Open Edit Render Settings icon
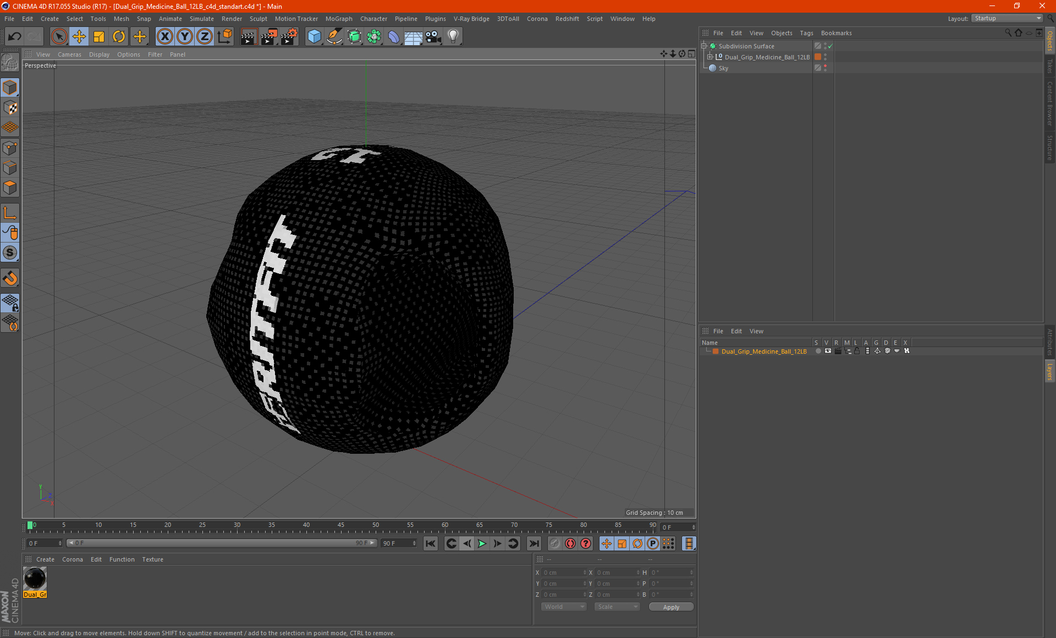This screenshot has height=638, width=1056. [289, 37]
